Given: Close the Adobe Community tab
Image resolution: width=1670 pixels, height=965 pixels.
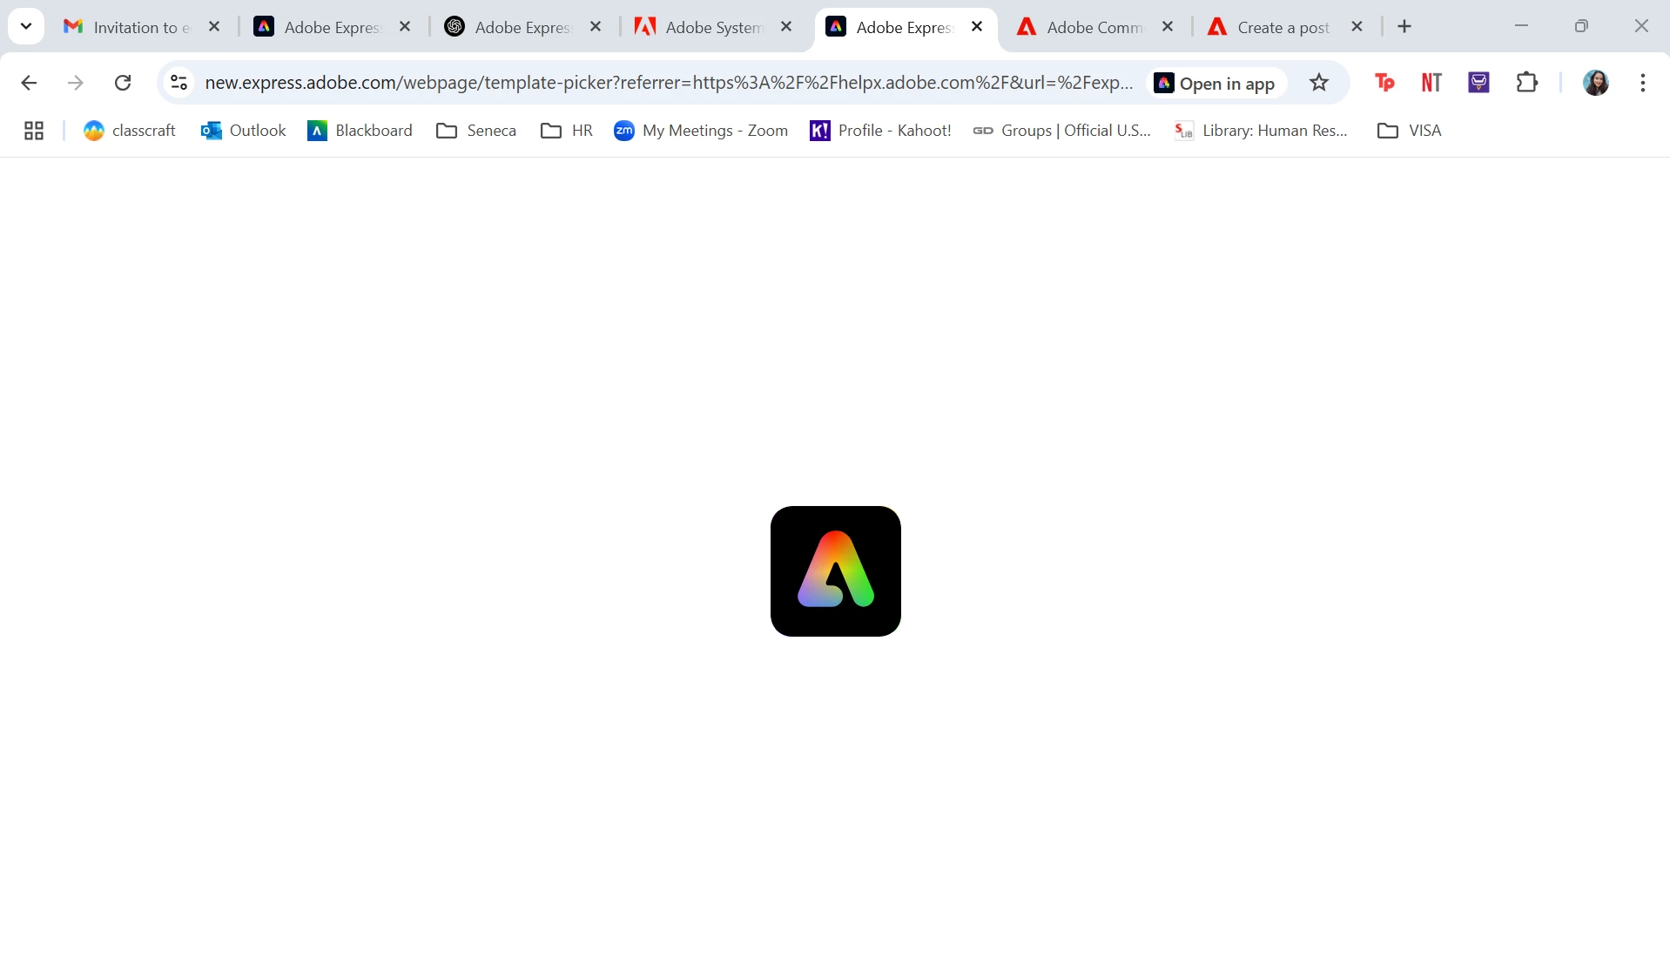Looking at the screenshot, I should 1168,27.
